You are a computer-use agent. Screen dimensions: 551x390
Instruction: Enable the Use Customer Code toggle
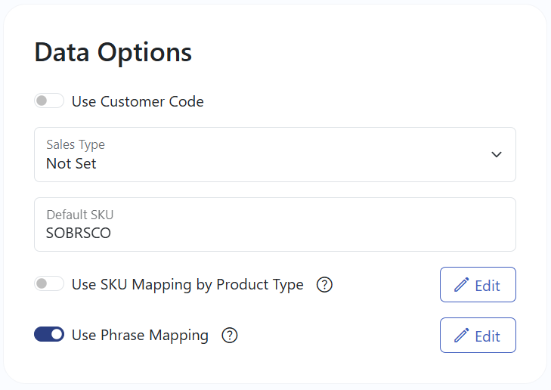coord(49,101)
